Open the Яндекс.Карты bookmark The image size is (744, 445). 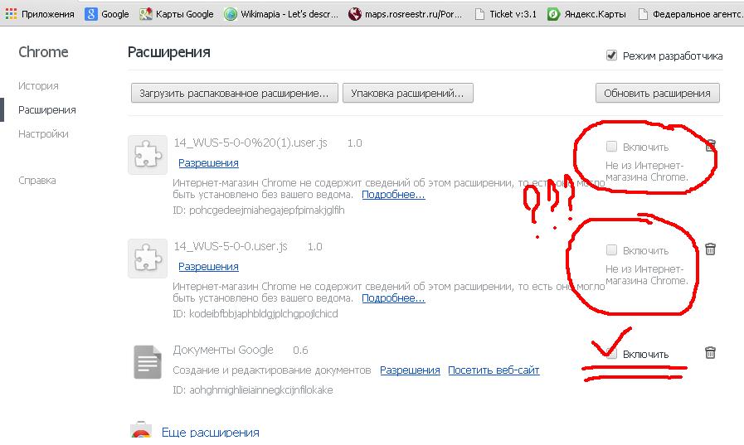[x=586, y=14]
